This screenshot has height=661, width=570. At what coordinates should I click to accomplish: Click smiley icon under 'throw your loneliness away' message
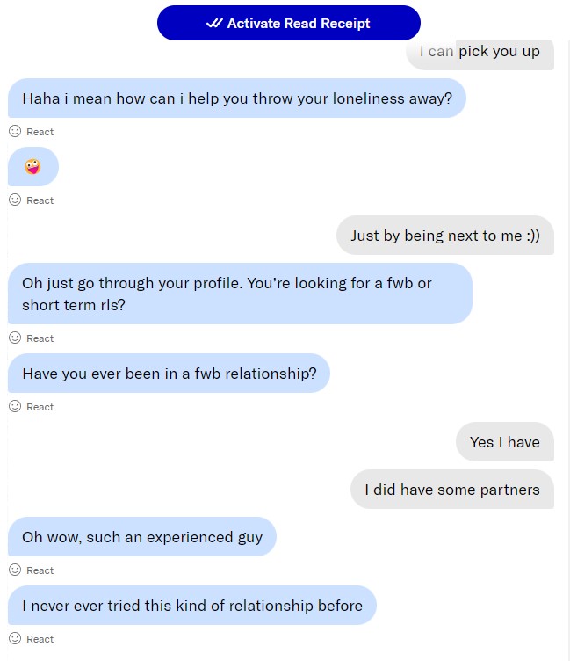(x=15, y=131)
